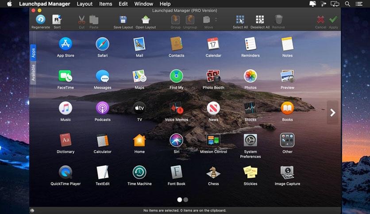Select the TextEdit icon

tap(102, 172)
